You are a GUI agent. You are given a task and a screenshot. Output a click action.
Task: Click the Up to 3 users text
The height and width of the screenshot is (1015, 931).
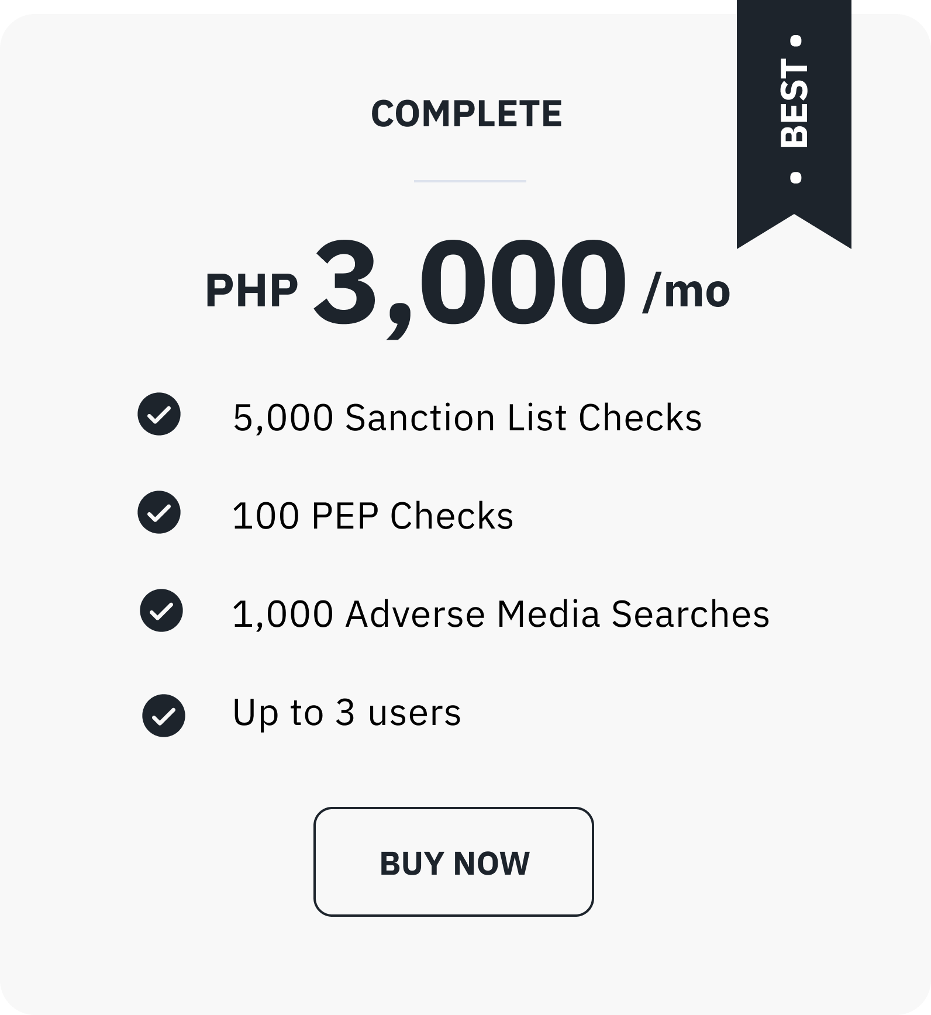coord(346,712)
